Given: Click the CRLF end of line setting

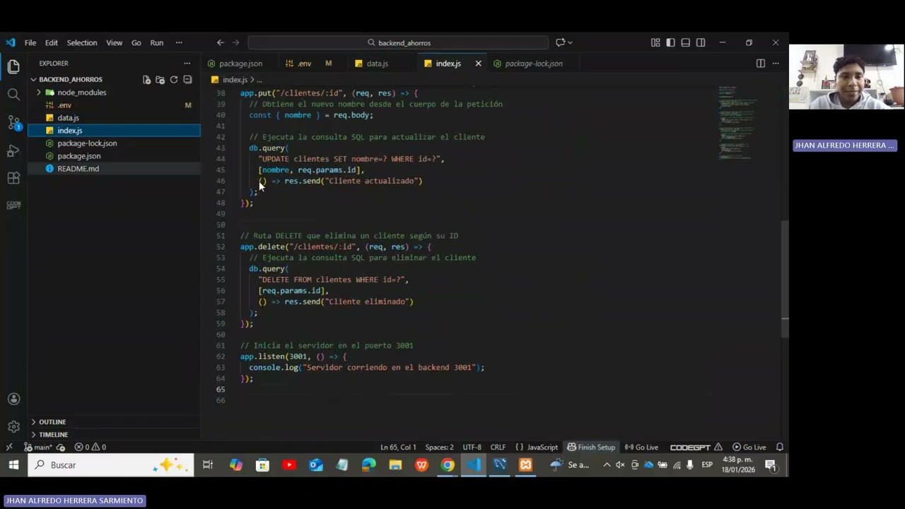Looking at the screenshot, I should coord(498,447).
